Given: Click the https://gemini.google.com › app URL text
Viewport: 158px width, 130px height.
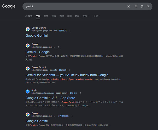Looking at the screenshot, I should click(x=44, y=31).
